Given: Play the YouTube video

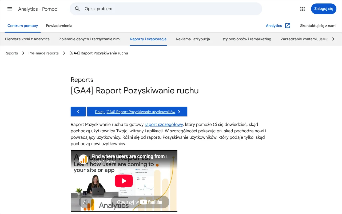Looking at the screenshot, I should (124, 181).
